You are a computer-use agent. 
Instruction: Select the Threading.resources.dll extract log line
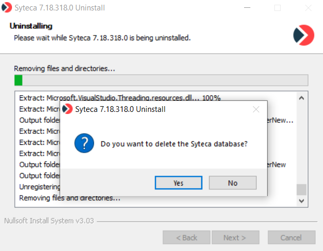(120, 98)
